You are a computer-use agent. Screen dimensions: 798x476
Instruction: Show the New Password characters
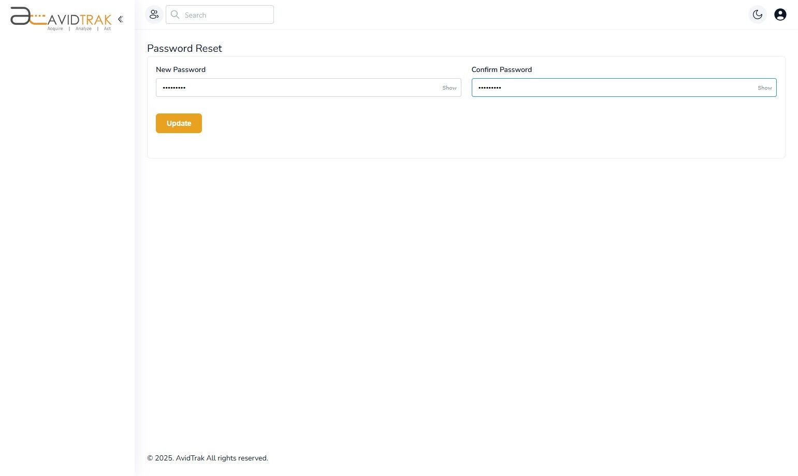coord(448,88)
